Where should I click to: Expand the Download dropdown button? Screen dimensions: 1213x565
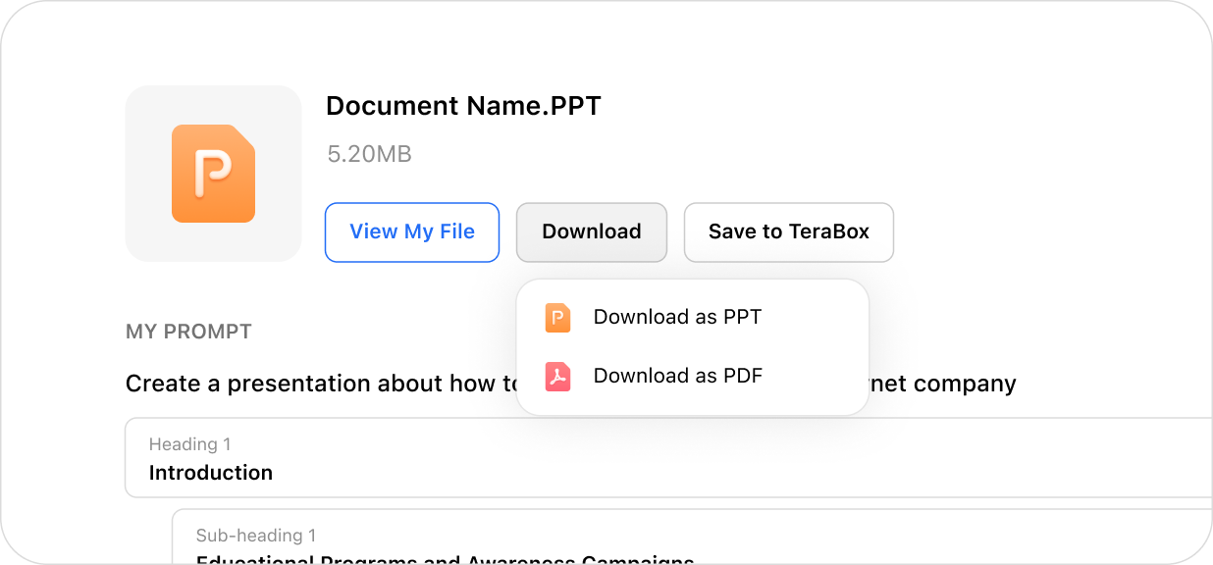click(x=592, y=232)
